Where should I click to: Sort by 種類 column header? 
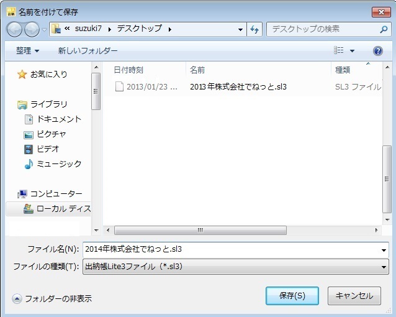pos(343,70)
